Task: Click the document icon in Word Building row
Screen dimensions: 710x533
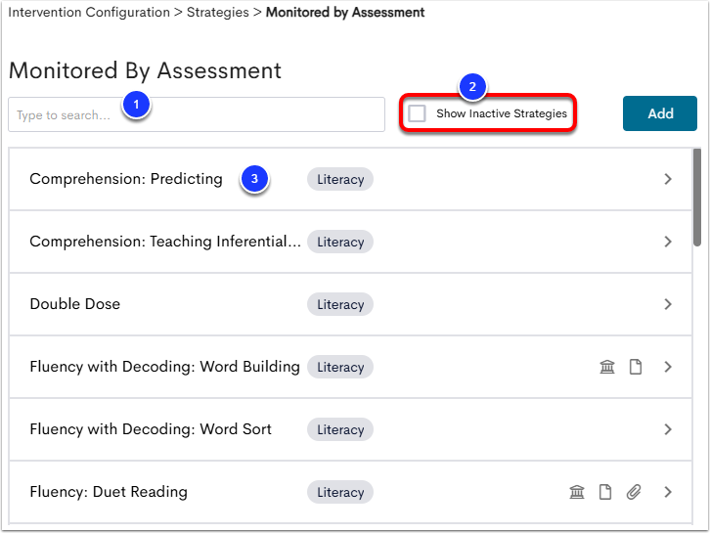Action: [636, 367]
